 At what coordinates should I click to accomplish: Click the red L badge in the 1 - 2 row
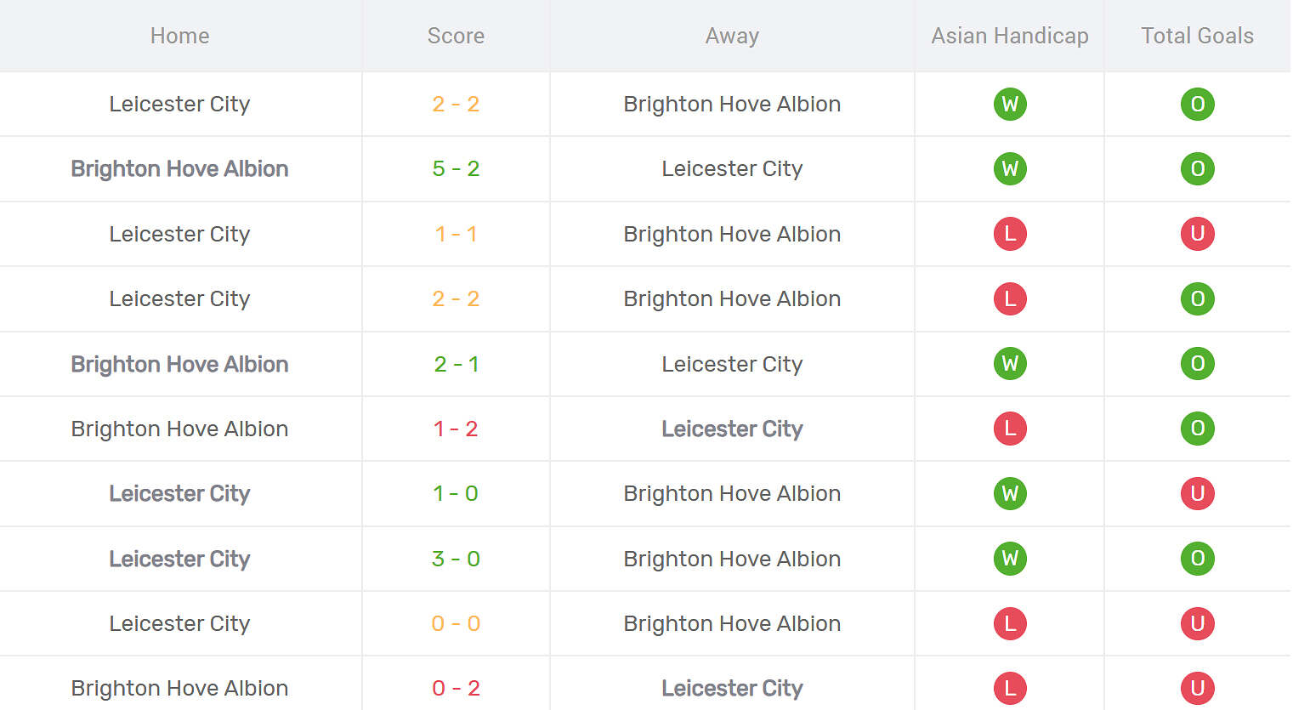coord(1010,429)
